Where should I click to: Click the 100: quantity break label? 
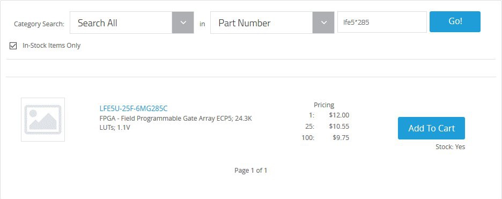point(308,138)
